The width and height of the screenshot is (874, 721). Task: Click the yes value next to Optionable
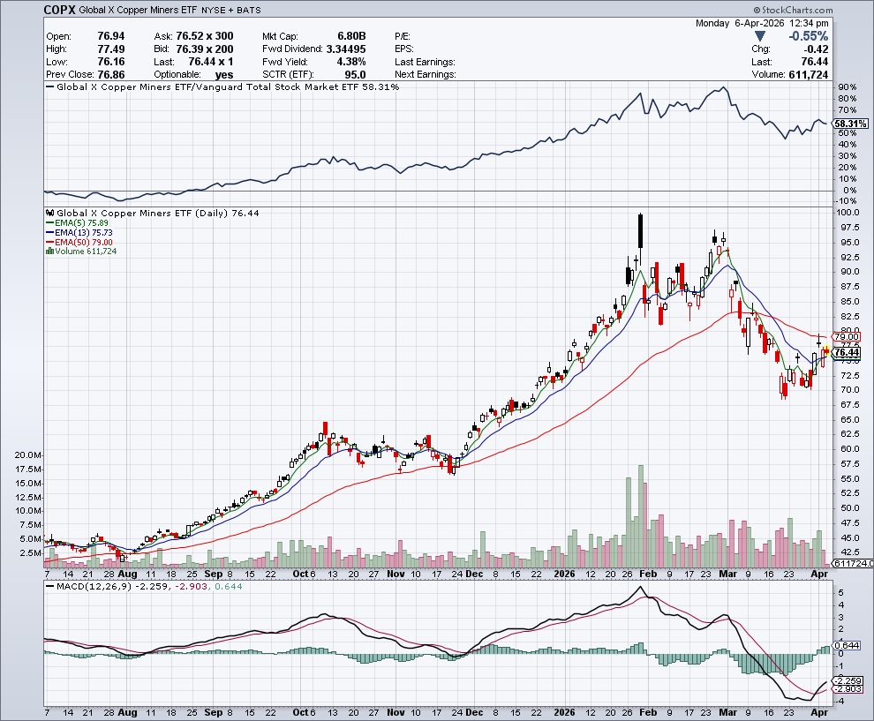[223, 74]
